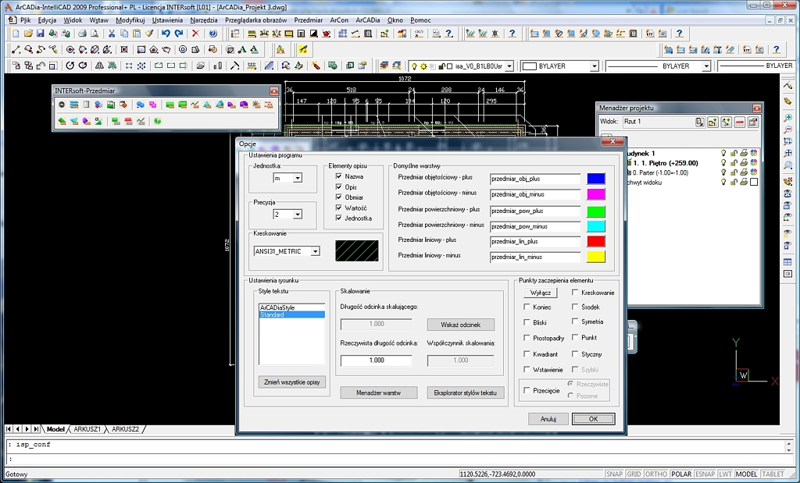Enable the Prostopadły snap checkbox
This screenshot has height=483, width=800.
(x=527, y=338)
